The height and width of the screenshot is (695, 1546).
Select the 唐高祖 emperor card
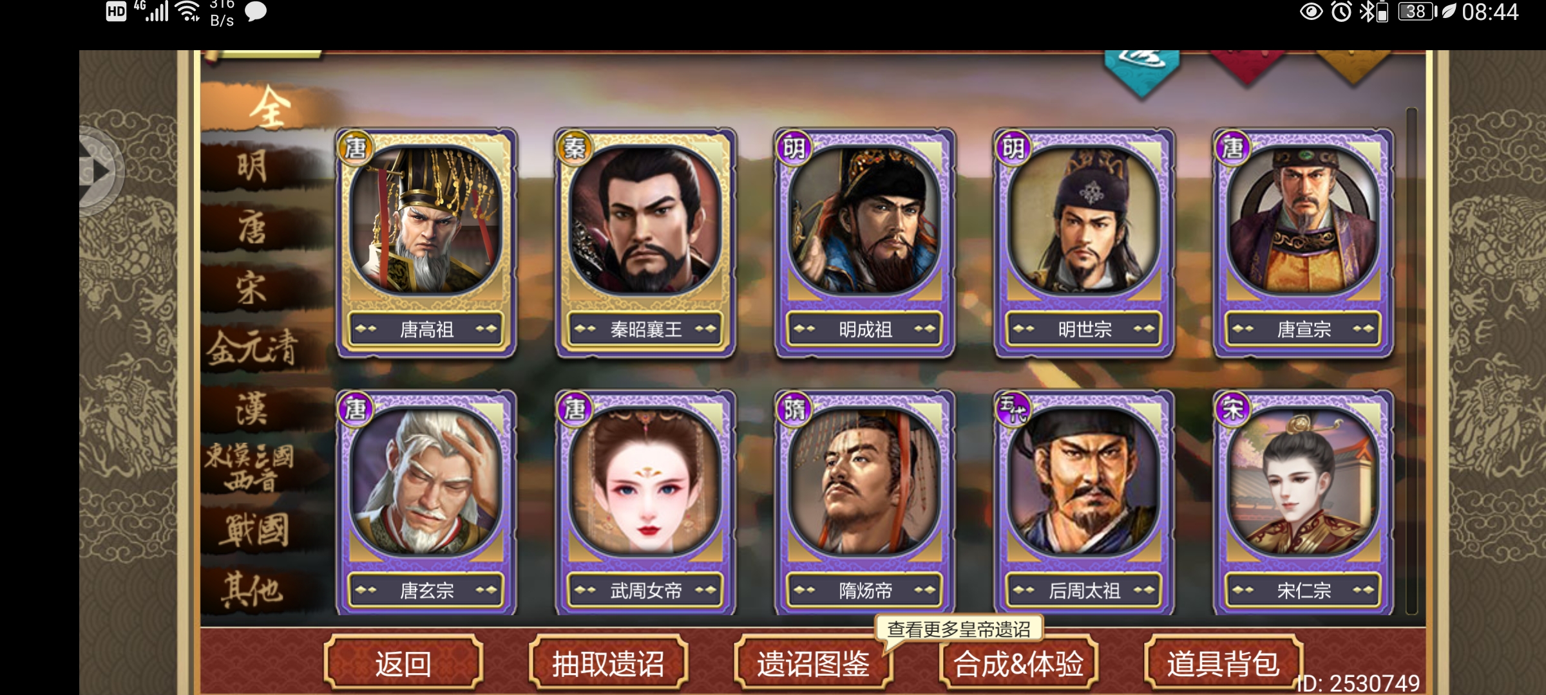point(426,243)
